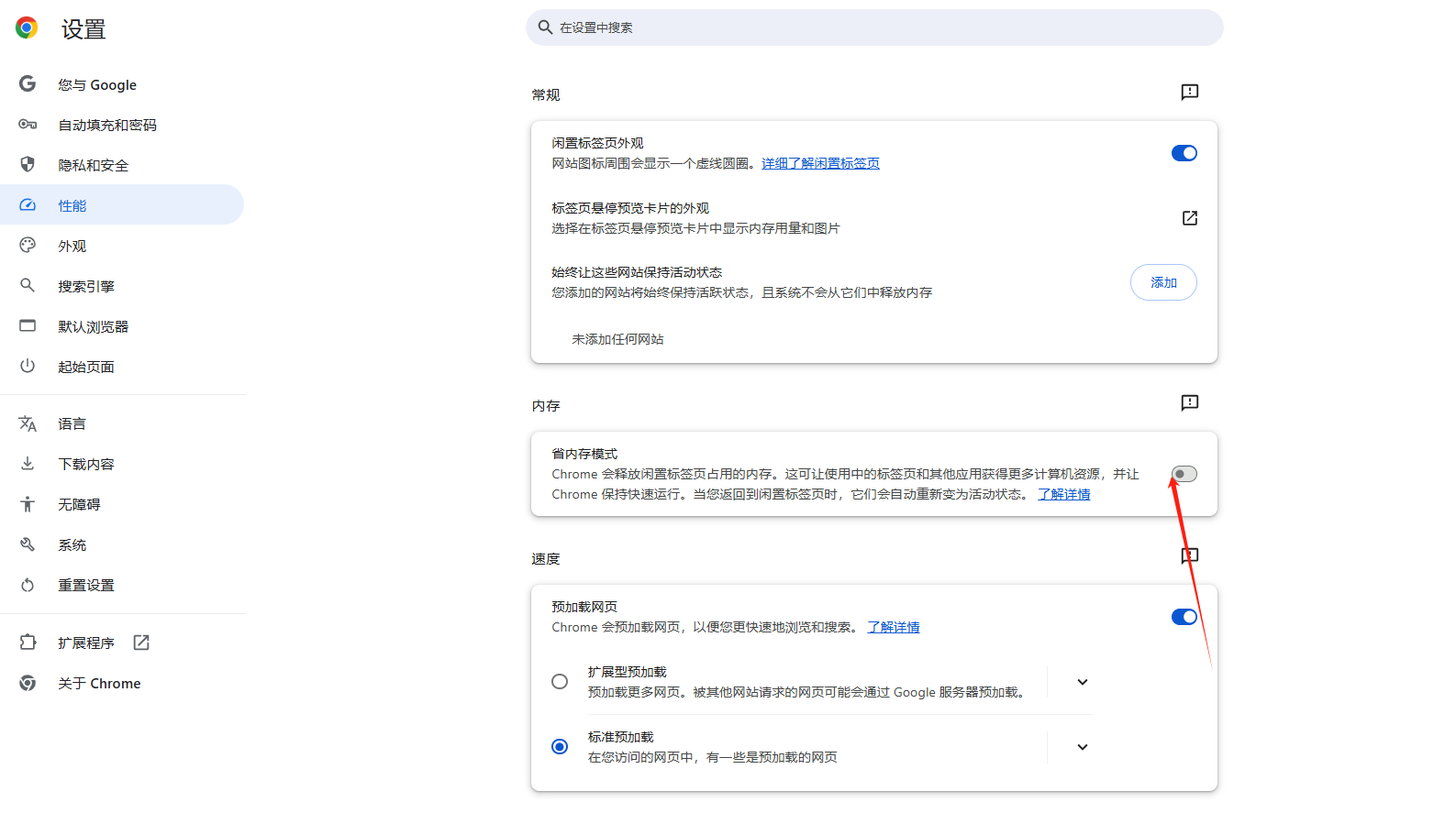Click the shield icon for 隐私和安全
1434x813 pixels.
[x=28, y=165]
